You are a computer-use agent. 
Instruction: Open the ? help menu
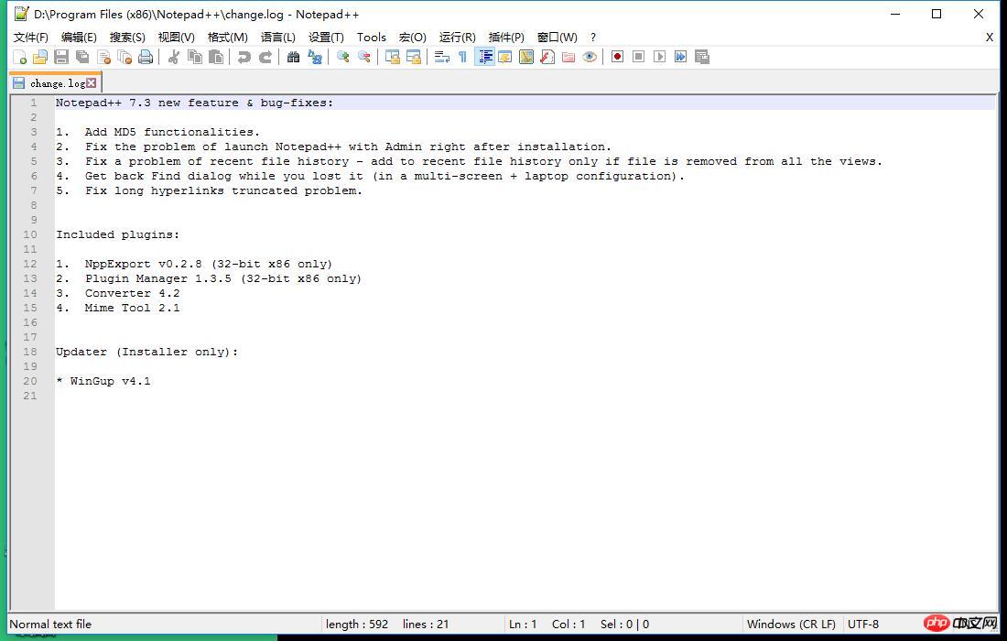coord(593,38)
